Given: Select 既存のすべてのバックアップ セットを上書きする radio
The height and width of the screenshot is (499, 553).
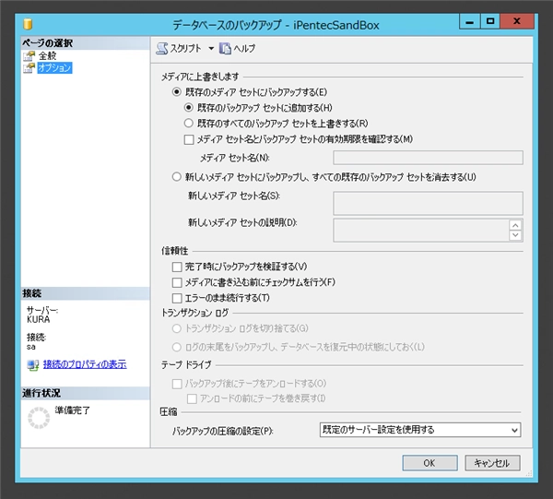Looking at the screenshot, I should pos(189,123).
